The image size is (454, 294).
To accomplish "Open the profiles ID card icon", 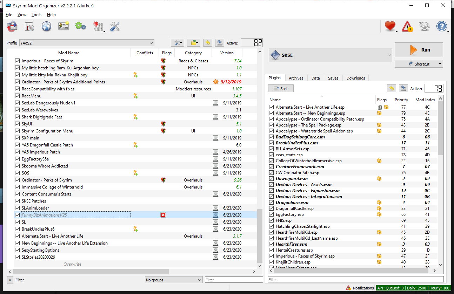I will click(x=64, y=26).
